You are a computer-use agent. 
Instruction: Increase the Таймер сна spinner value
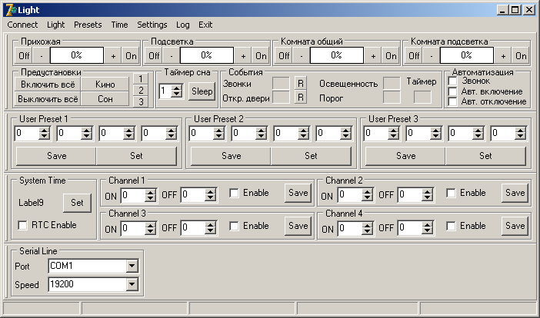tap(177, 87)
